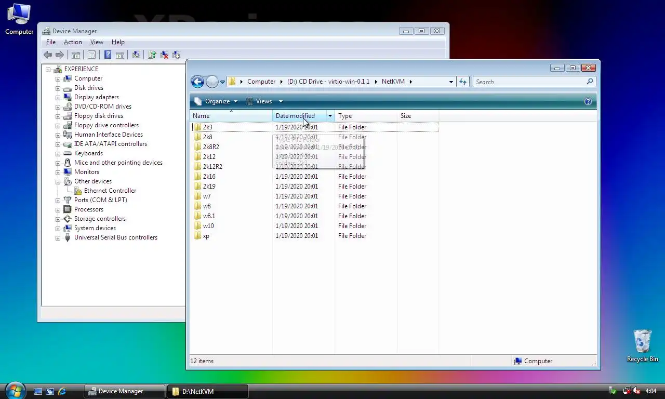Click the muted volume tray icon
665x399 pixels.
coord(636,391)
